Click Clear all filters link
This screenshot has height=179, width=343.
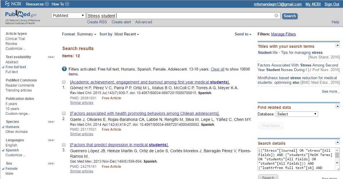[x=218, y=69]
